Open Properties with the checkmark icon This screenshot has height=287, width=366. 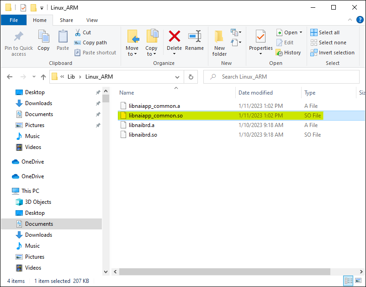(x=260, y=37)
